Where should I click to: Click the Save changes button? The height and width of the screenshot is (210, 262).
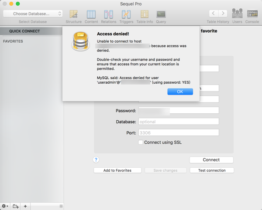[x=165, y=170]
